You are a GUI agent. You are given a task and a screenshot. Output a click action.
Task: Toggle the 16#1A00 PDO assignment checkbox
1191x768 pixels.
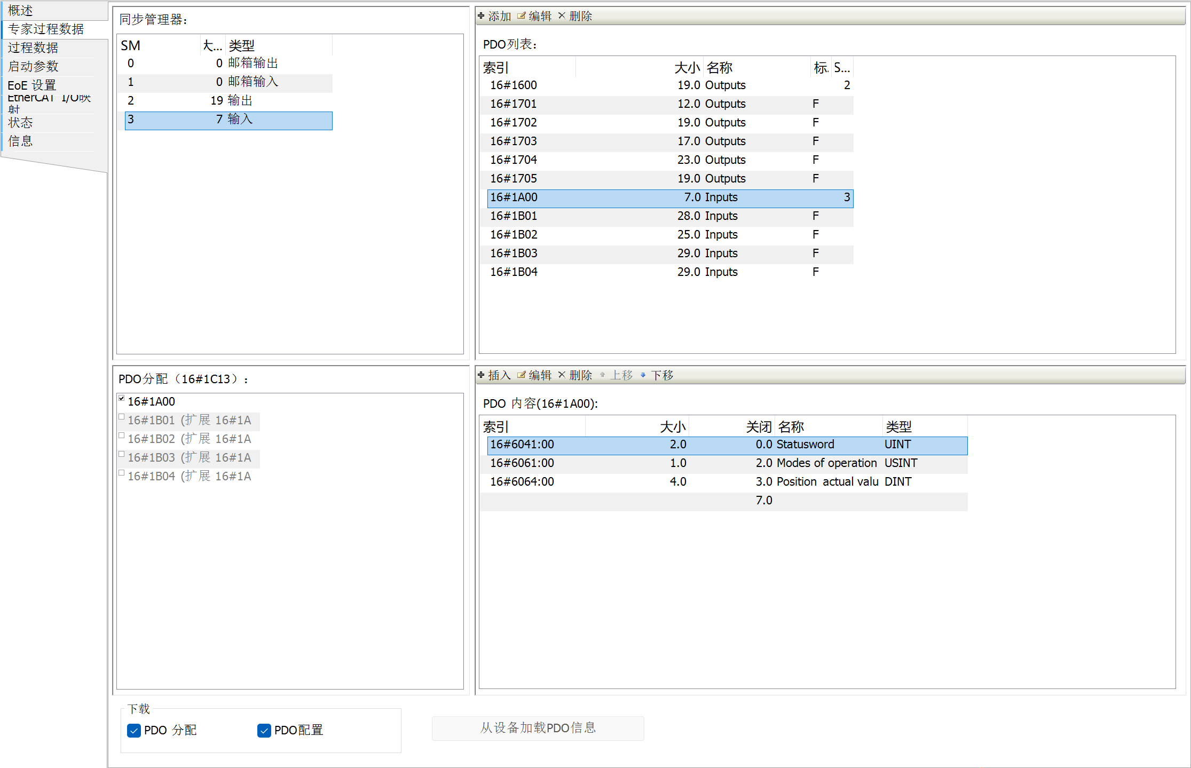pos(121,398)
